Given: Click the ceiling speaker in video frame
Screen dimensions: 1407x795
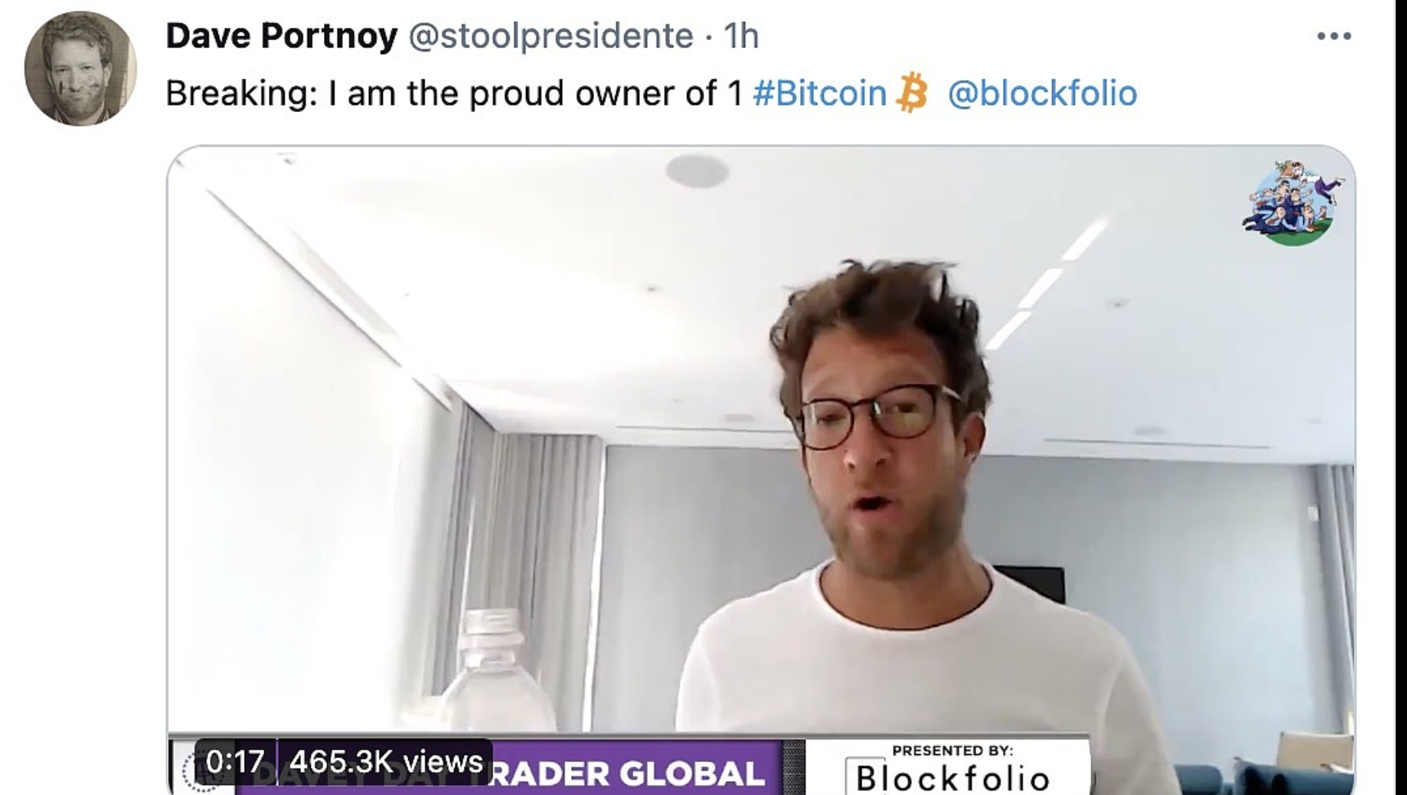Looking at the screenshot, I should click(697, 170).
